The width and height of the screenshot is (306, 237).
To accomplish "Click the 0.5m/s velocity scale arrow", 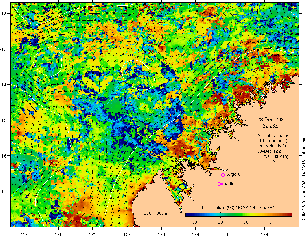I will click(x=268, y=161).
